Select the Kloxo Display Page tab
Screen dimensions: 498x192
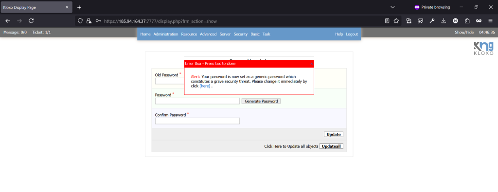[x=36, y=7]
